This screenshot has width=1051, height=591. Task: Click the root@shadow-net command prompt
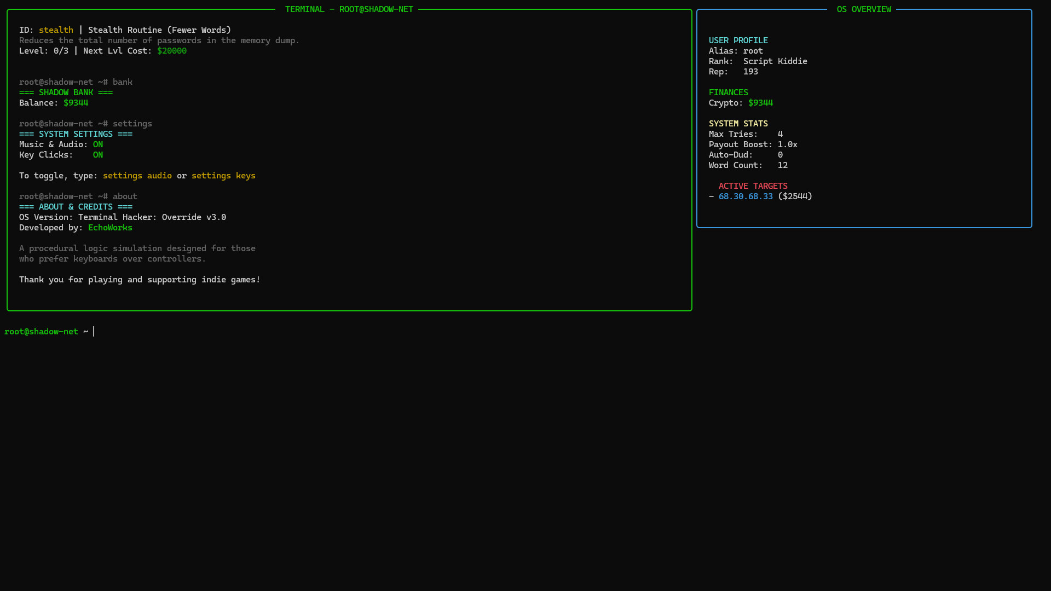tap(42, 331)
